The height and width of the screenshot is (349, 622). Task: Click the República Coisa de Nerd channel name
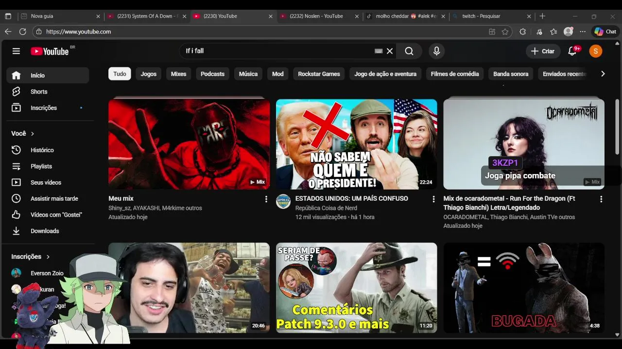point(326,208)
